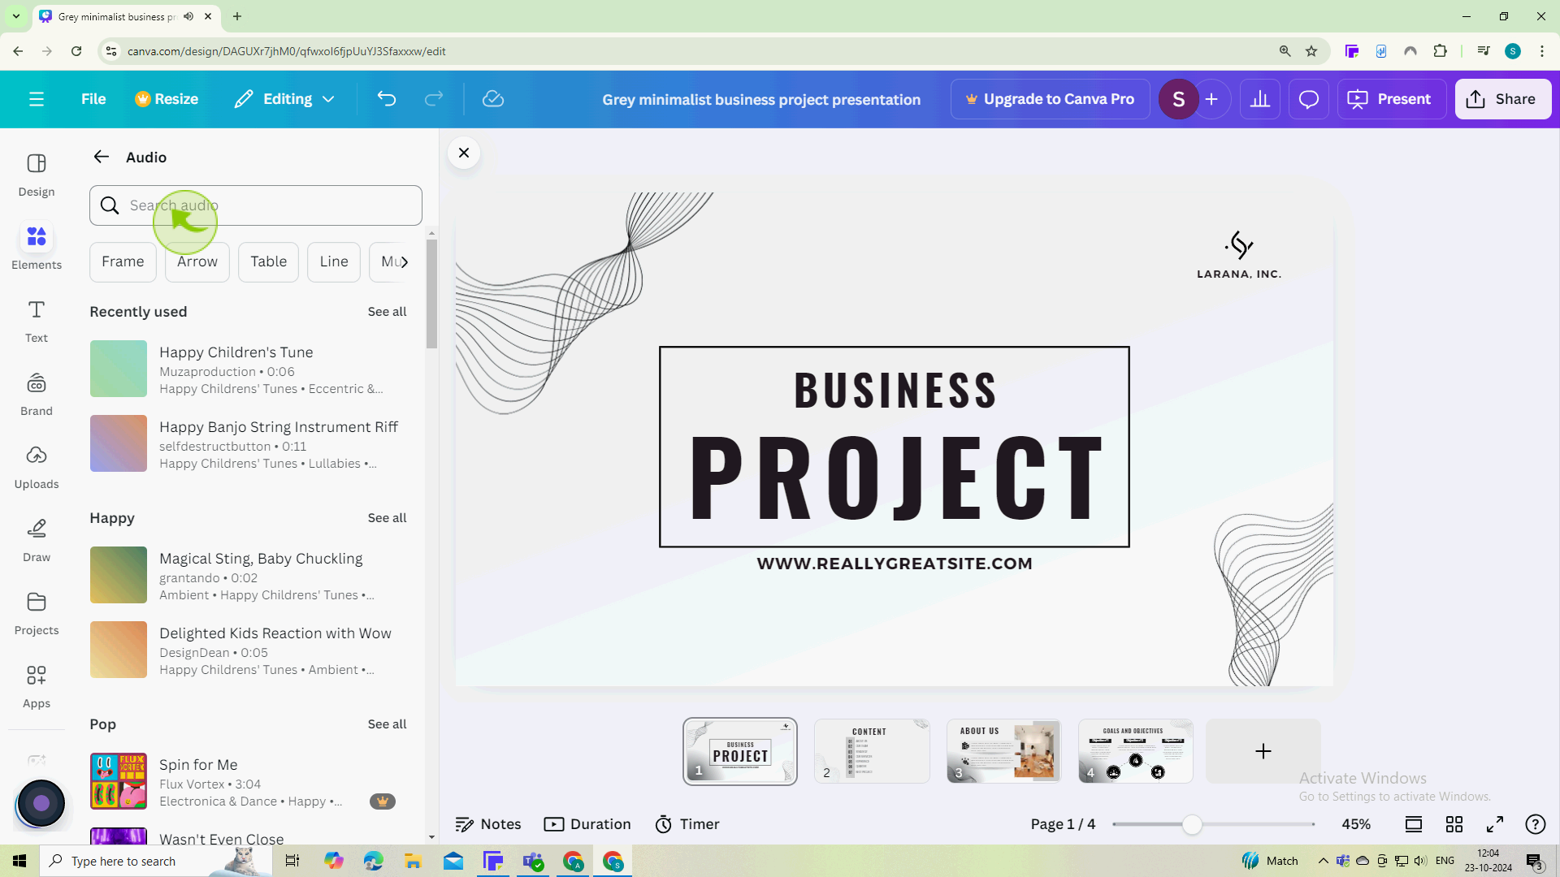This screenshot has height=877, width=1560.
Task: Click the 45% zoom level value
Action: [1356, 824]
